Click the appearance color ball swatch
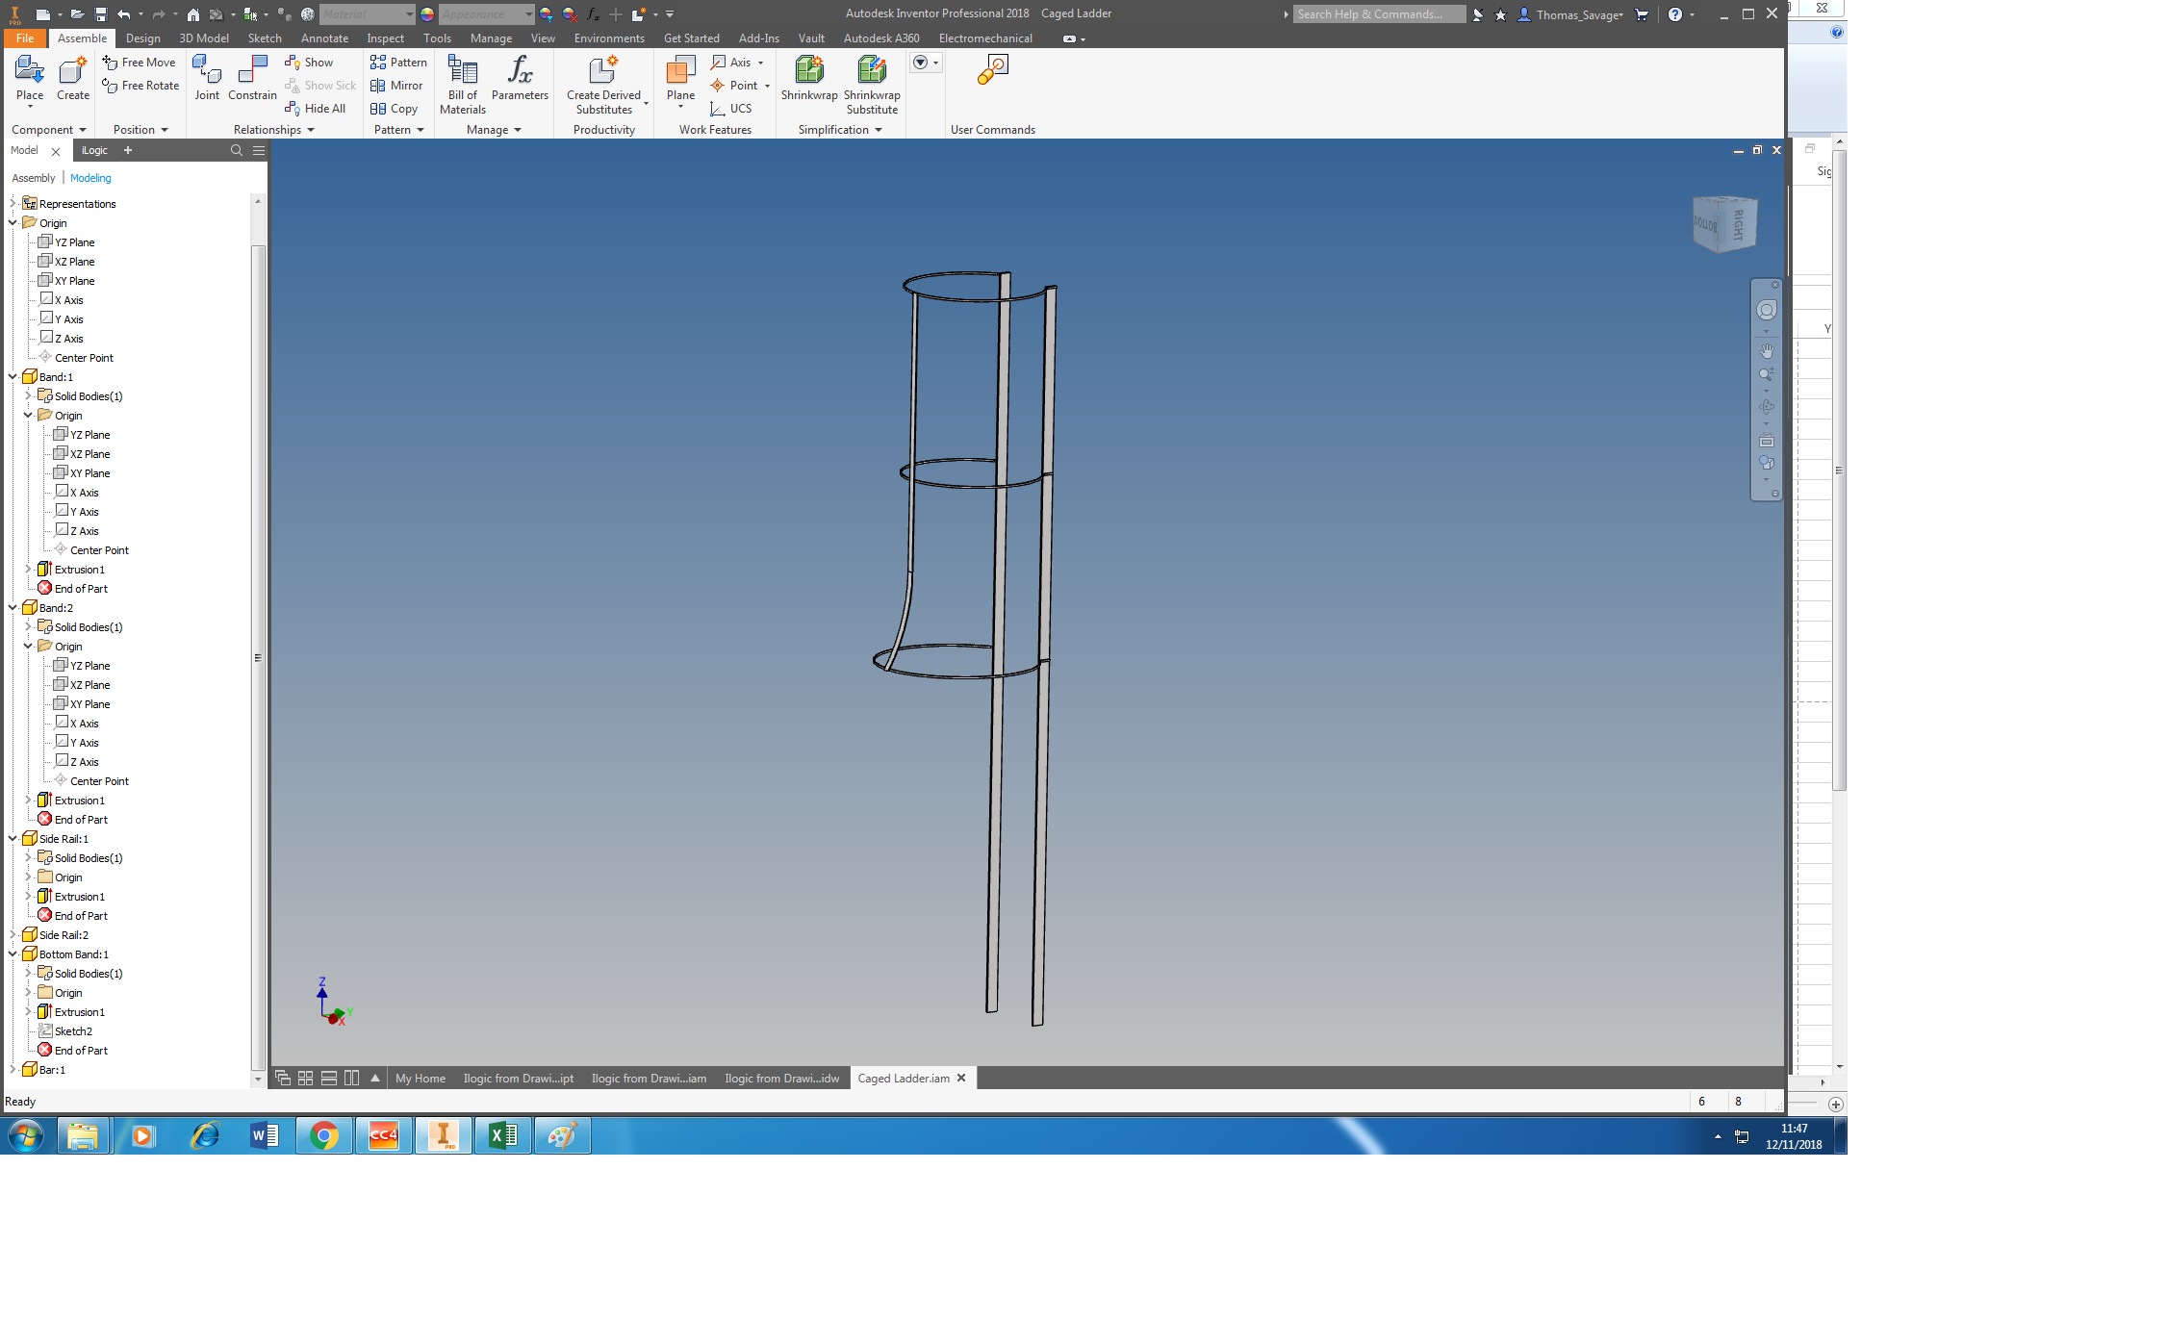Image resolution: width=2167 pixels, height=1322 pixels. [425, 13]
